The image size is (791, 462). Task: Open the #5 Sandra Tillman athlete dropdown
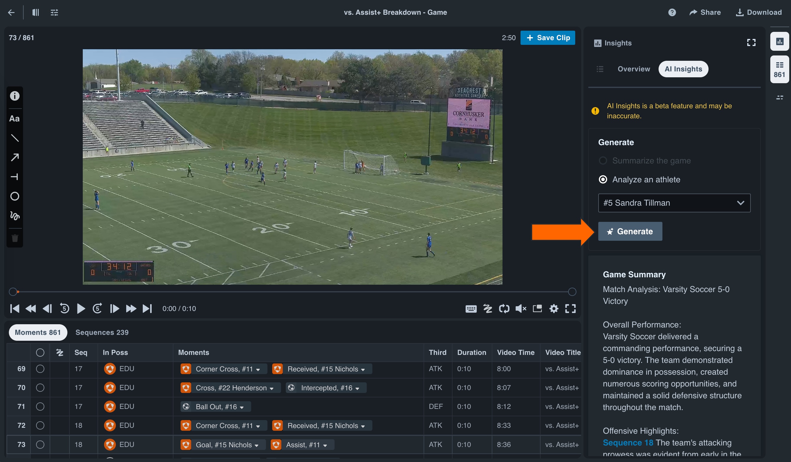pos(674,203)
